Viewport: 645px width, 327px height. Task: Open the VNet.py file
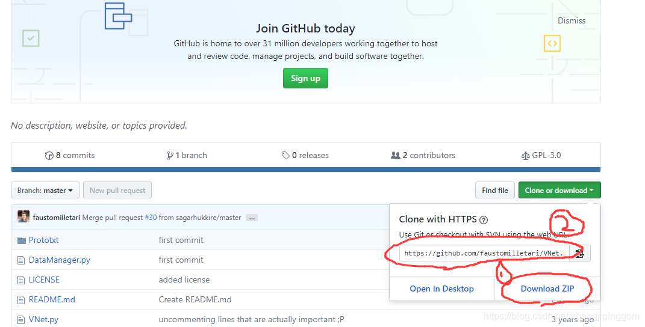tap(43, 320)
